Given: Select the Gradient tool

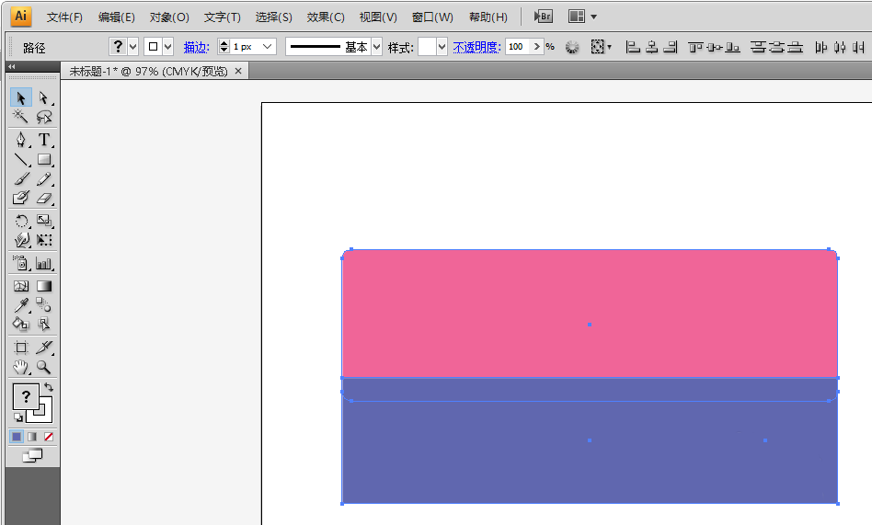Looking at the screenshot, I should click(44, 286).
